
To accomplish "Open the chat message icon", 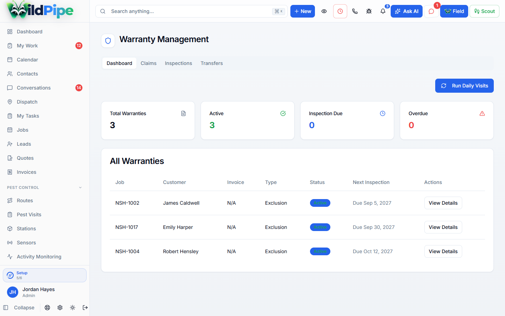I will tap(431, 11).
